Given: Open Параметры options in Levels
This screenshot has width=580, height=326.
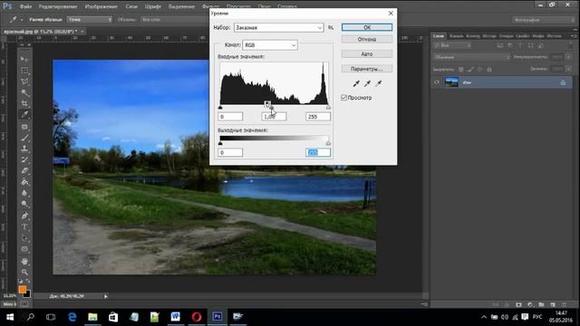Looking at the screenshot, I should point(366,69).
